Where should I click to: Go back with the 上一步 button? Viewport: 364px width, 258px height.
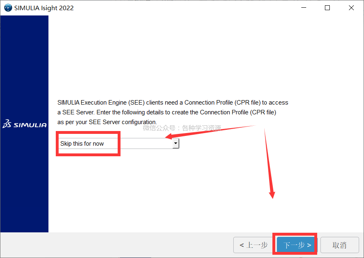[x=254, y=245]
